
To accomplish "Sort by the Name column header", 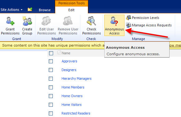I will pos(66,53).
